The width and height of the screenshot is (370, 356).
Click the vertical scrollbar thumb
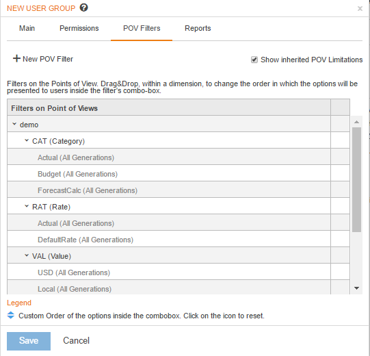356,179
